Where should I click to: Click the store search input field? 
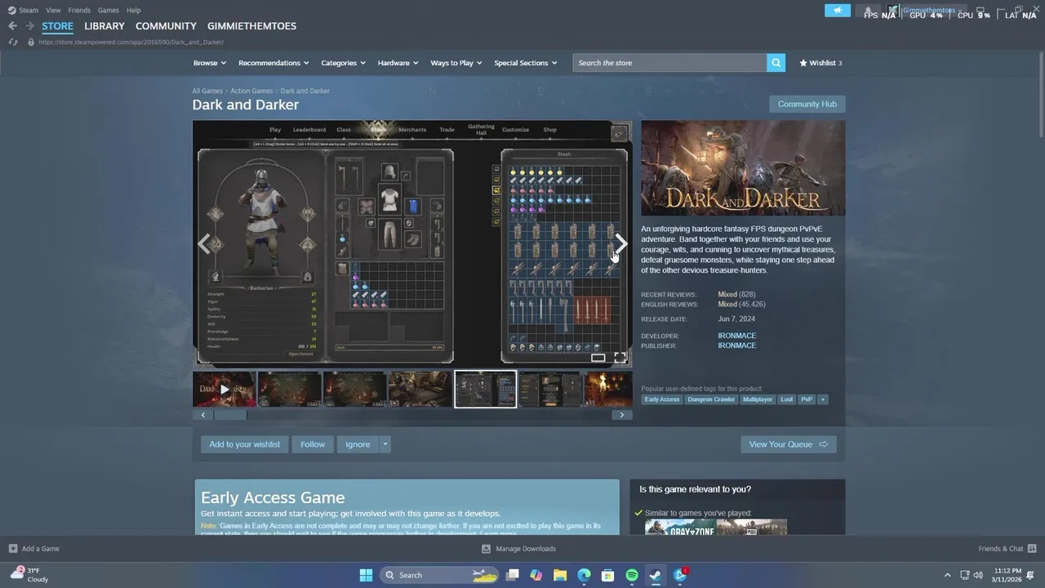669,63
